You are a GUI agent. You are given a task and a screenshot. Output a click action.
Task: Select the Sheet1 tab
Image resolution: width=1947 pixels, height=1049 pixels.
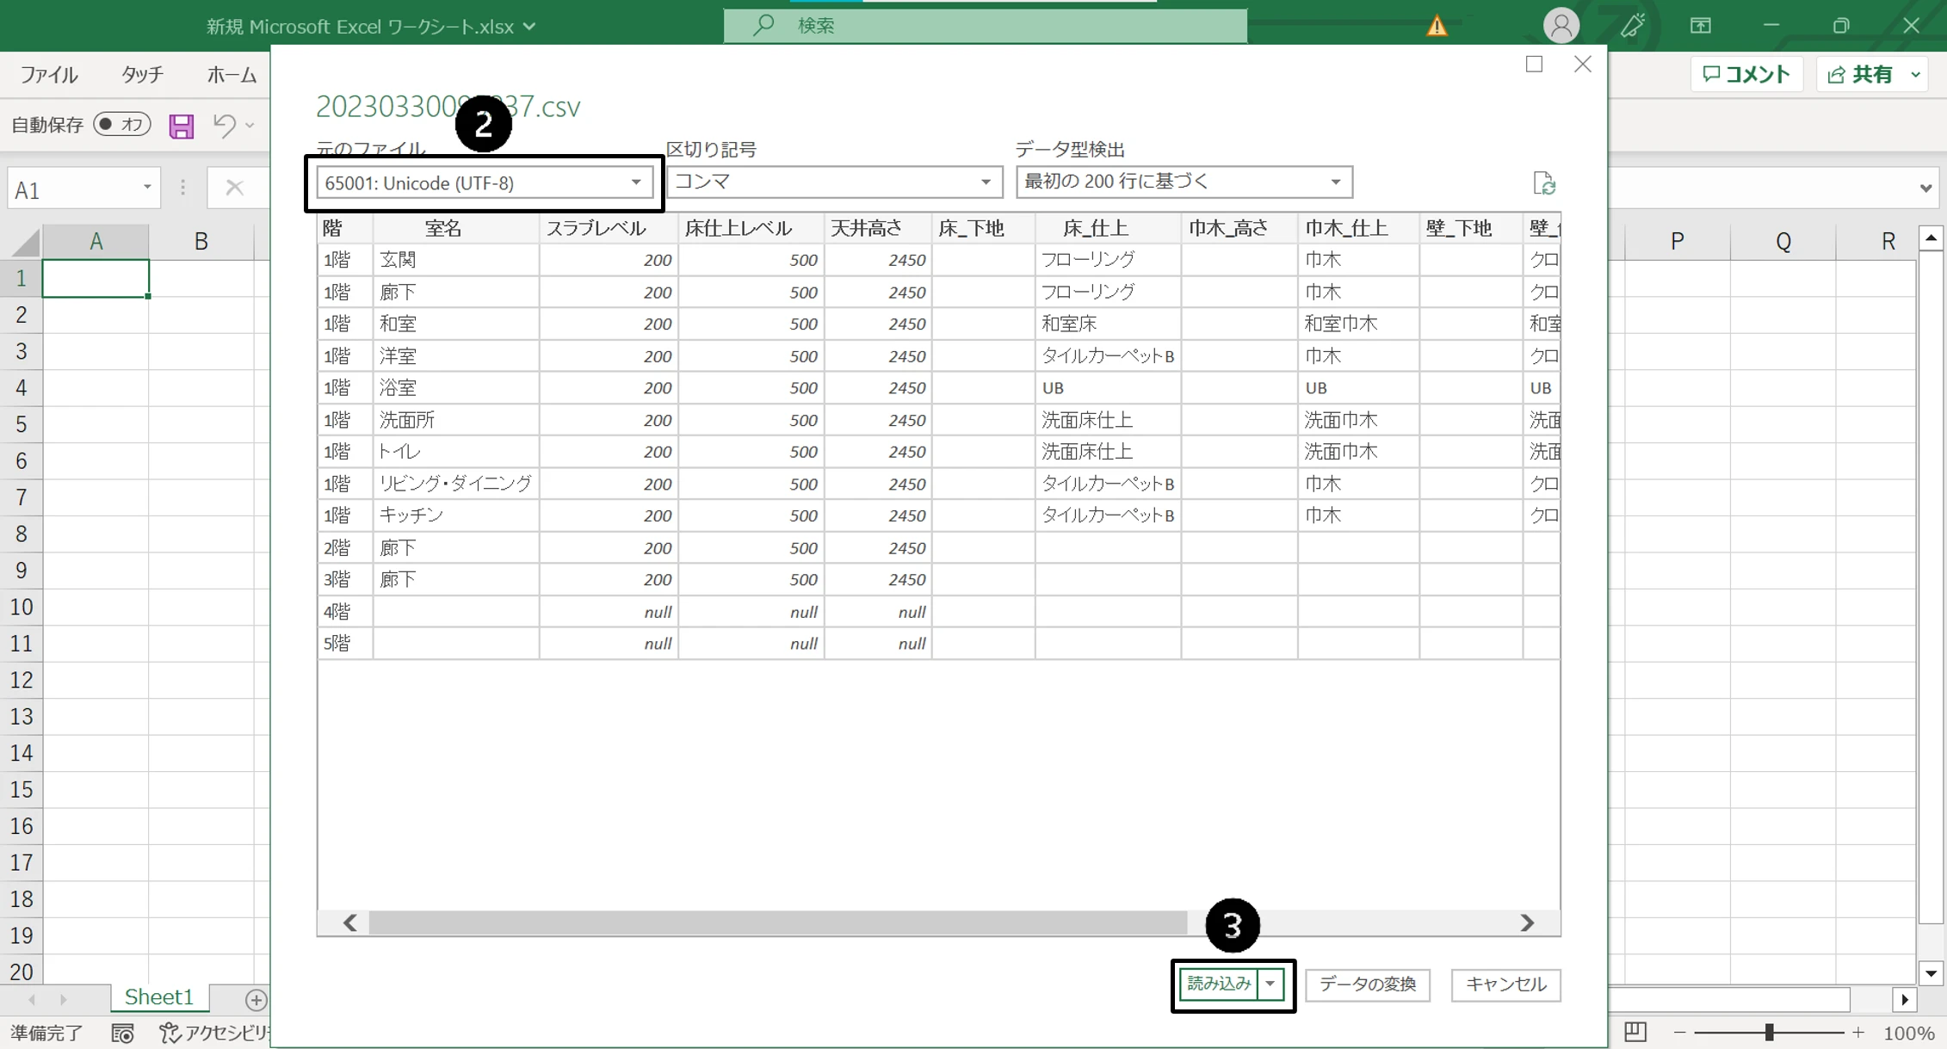tap(158, 997)
